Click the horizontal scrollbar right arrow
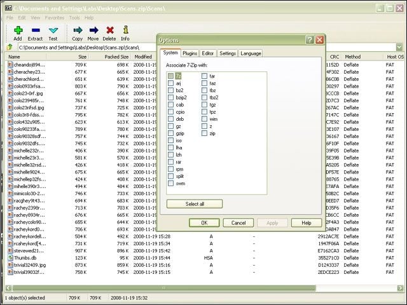This screenshot has width=407, height=305. (400, 288)
